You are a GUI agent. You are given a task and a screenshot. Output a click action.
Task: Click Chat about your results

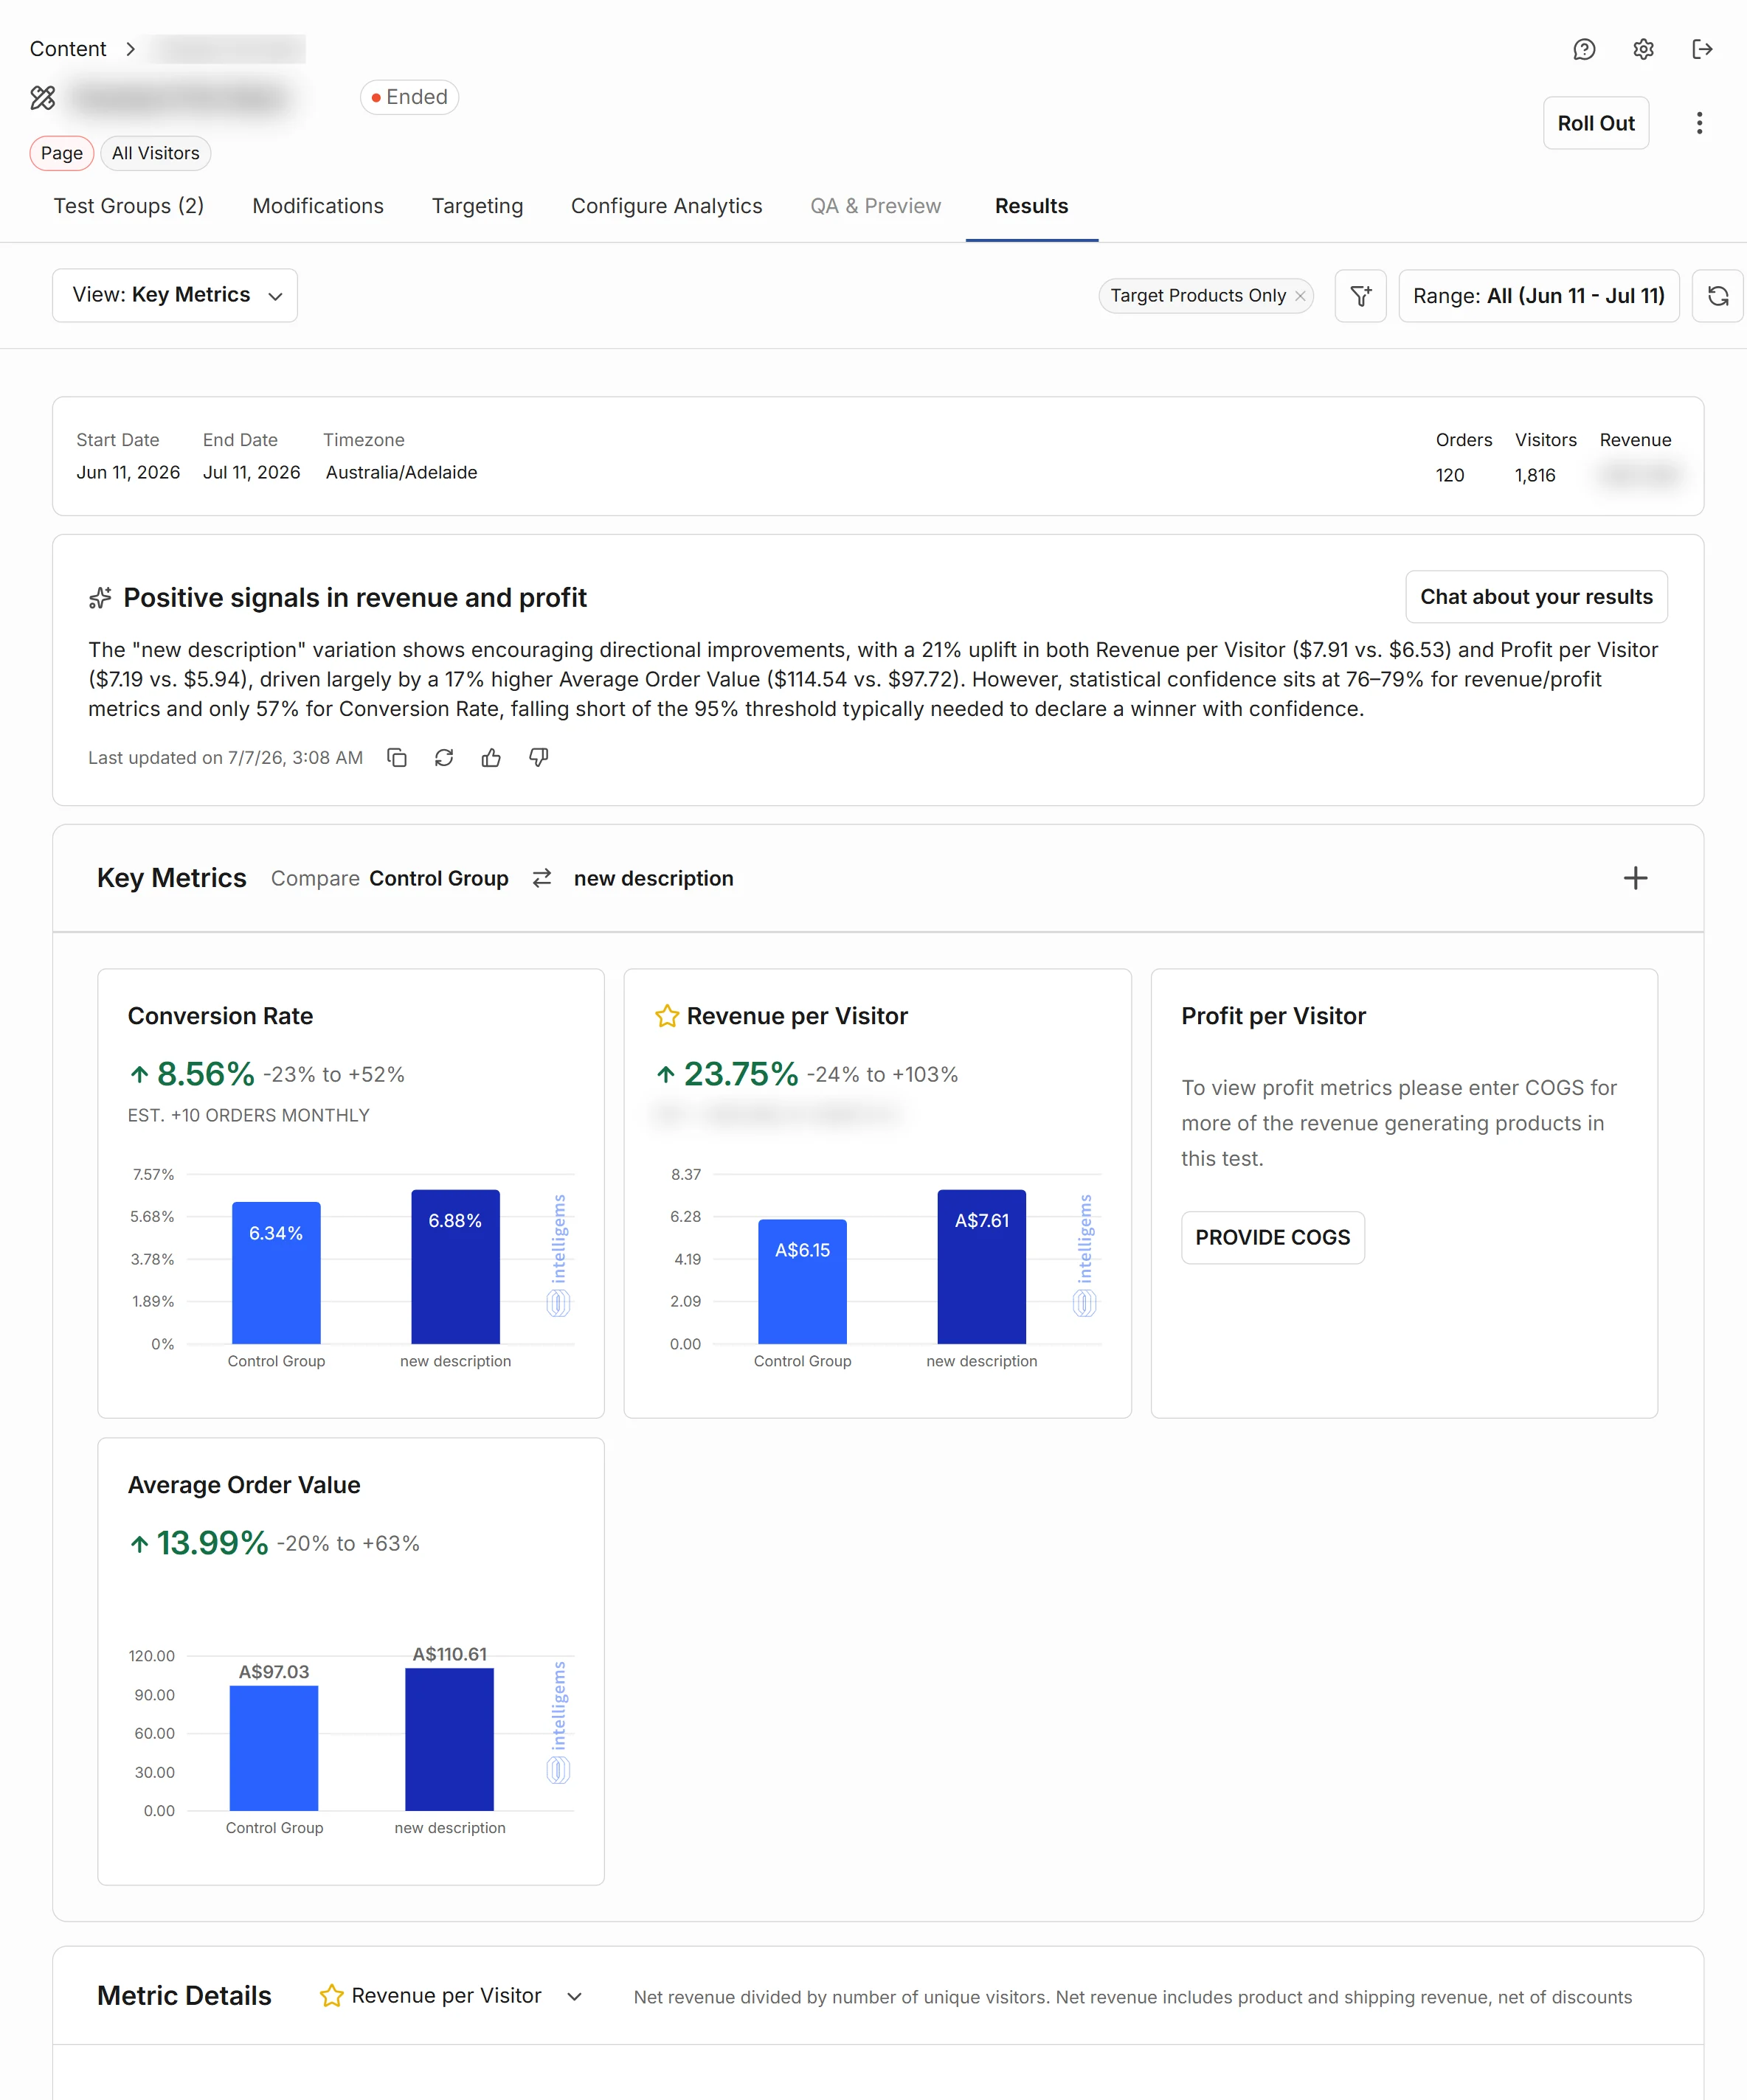pos(1536,597)
